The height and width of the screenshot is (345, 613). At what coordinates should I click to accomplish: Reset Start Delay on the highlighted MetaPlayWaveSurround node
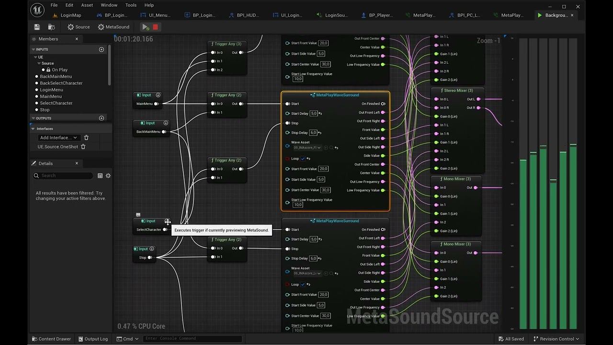(320, 114)
